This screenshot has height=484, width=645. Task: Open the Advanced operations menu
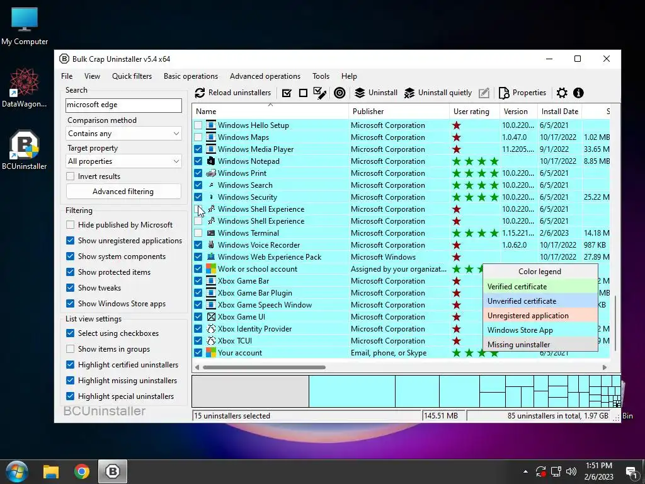(265, 76)
